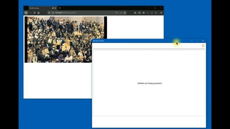Close the Redirecting tab
This screenshot has width=230, height=129.
55,8
